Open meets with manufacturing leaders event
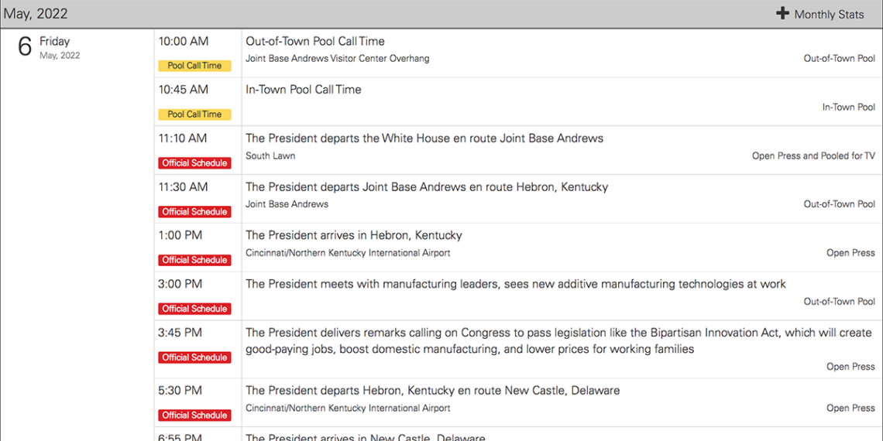Screen dimensions: 883x441 (x=516, y=283)
